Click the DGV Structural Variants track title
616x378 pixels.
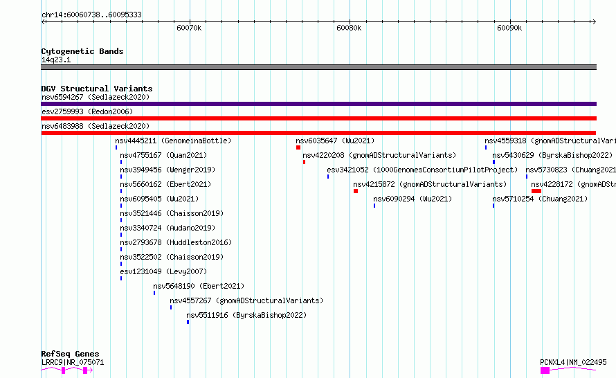[x=97, y=89]
